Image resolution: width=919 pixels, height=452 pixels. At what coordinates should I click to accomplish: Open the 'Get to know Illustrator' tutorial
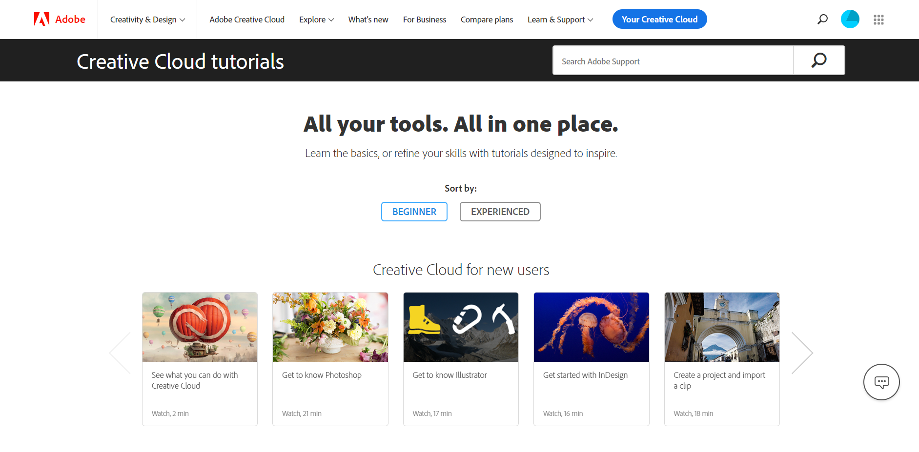point(449,375)
